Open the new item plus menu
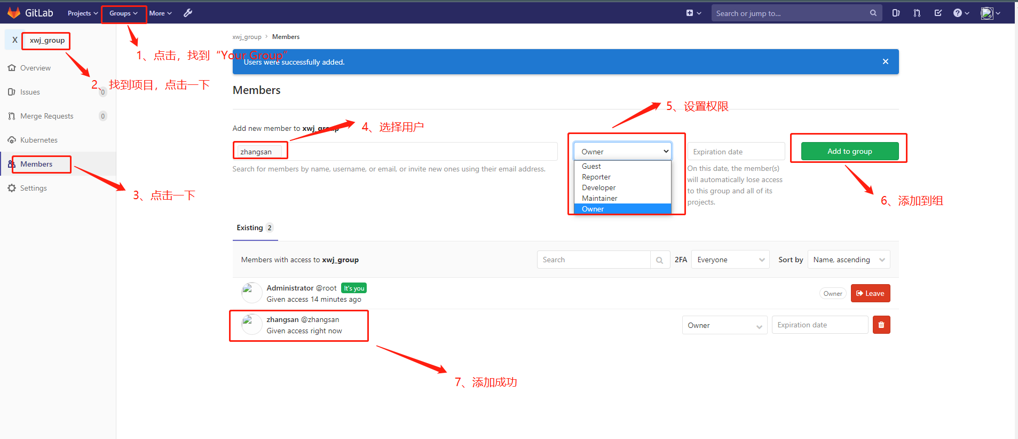 coord(693,13)
